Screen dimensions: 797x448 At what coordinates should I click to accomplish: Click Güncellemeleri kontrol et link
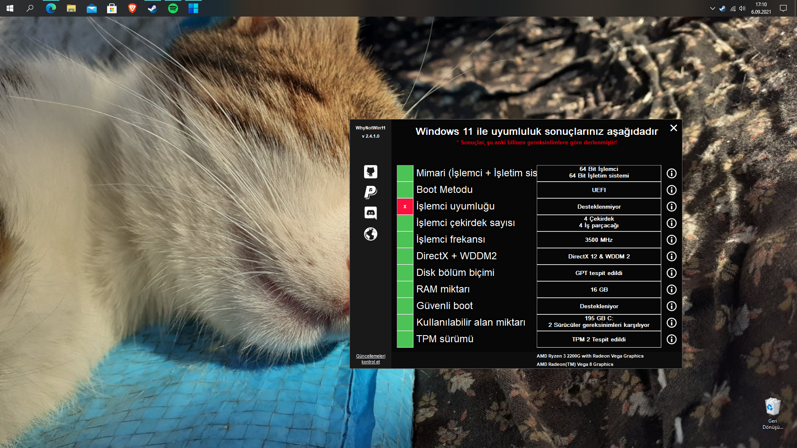370,359
